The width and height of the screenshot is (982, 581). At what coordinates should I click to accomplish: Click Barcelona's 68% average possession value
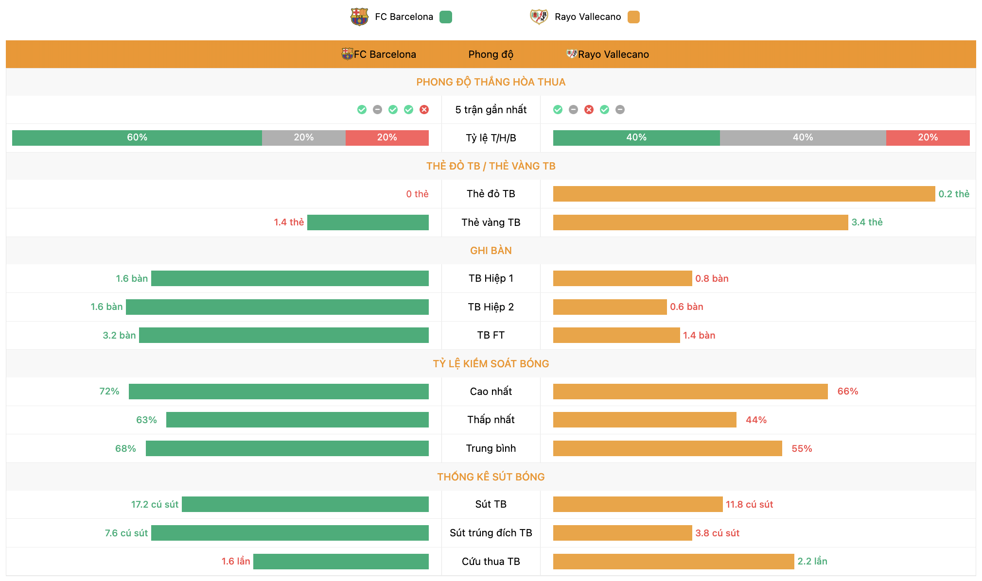tap(125, 448)
